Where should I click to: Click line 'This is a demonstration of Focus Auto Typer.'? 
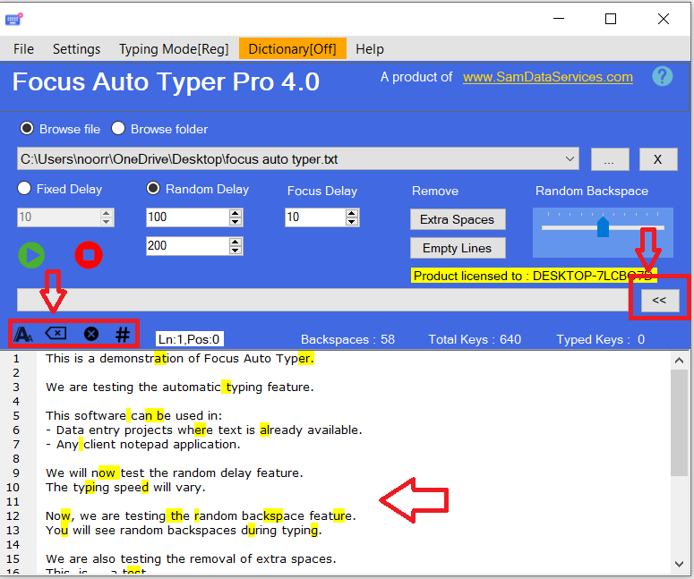pyautogui.click(x=180, y=358)
